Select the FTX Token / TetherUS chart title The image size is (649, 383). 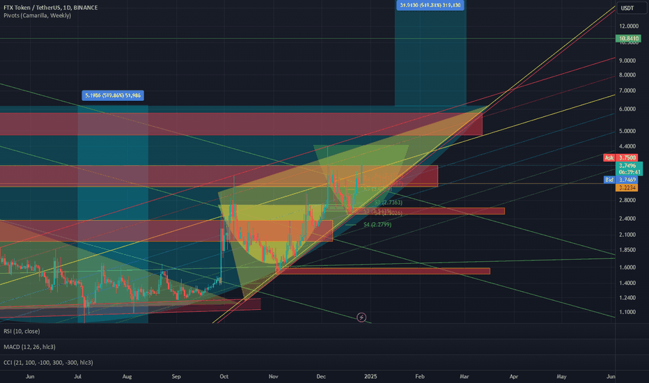[x=51, y=8]
